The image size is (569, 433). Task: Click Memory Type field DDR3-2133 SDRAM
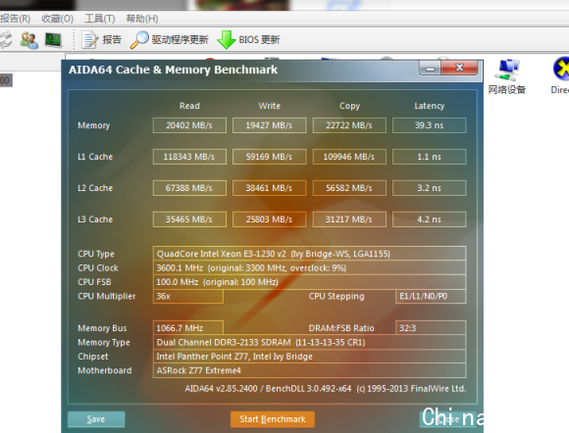pyautogui.click(x=310, y=342)
